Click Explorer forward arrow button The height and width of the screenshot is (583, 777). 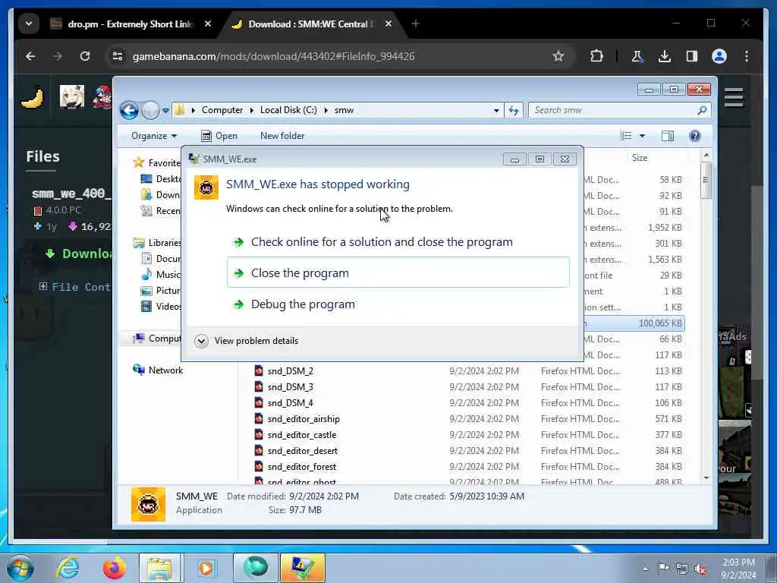click(150, 110)
